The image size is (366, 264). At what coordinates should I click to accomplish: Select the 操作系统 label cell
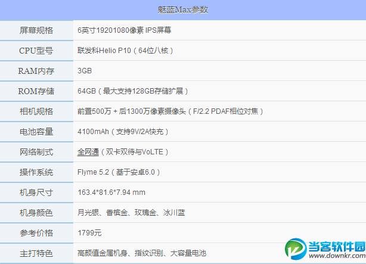pos(36,172)
